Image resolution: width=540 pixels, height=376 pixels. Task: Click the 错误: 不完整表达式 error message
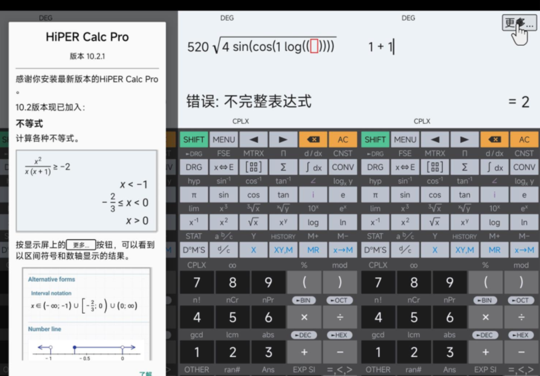click(249, 101)
